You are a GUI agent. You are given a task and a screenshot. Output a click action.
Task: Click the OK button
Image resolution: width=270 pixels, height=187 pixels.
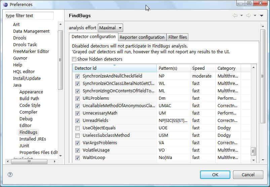click(x=215, y=175)
